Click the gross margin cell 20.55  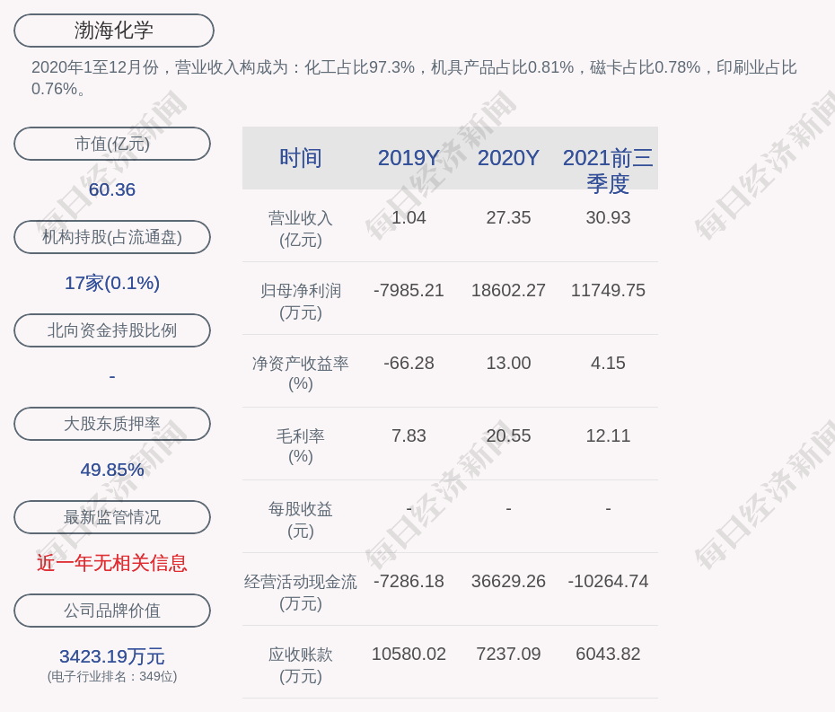[508, 435]
